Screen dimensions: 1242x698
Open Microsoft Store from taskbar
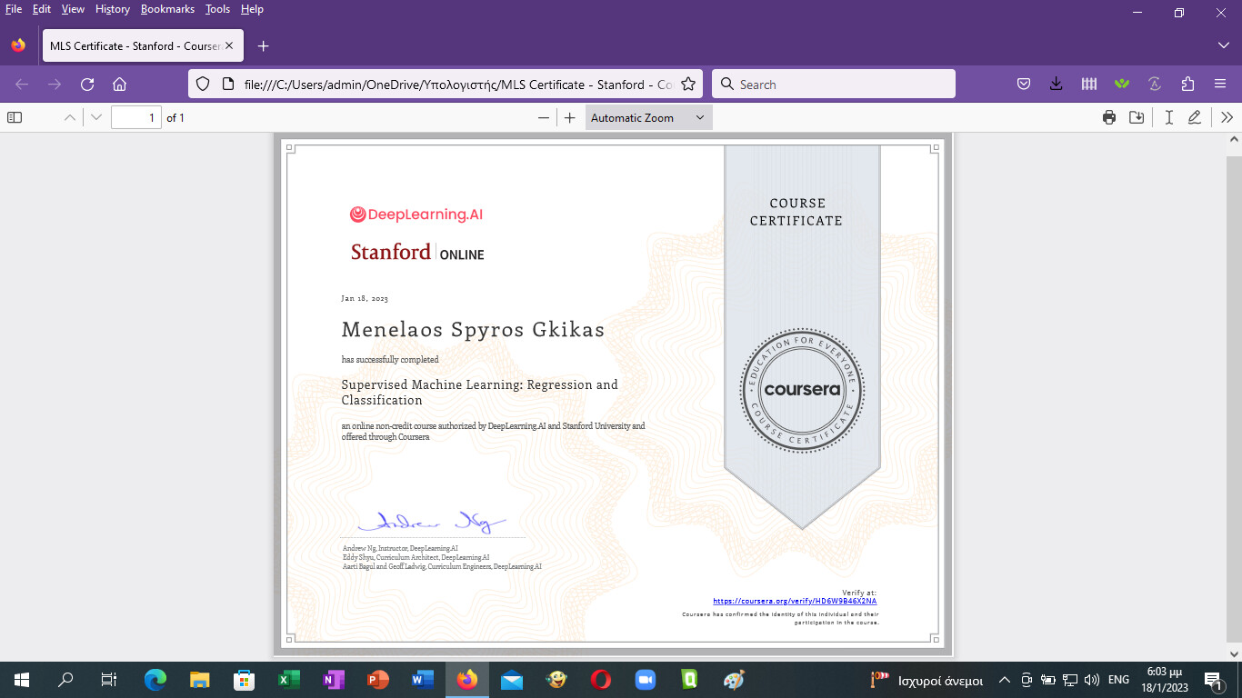pyautogui.click(x=245, y=680)
